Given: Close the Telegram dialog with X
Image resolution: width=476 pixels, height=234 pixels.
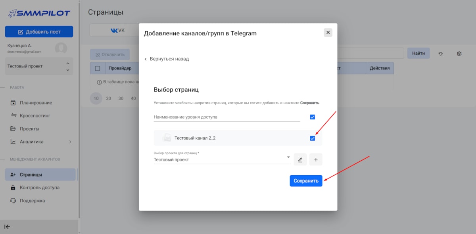Looking at the screenshot, I should (328, 33).
